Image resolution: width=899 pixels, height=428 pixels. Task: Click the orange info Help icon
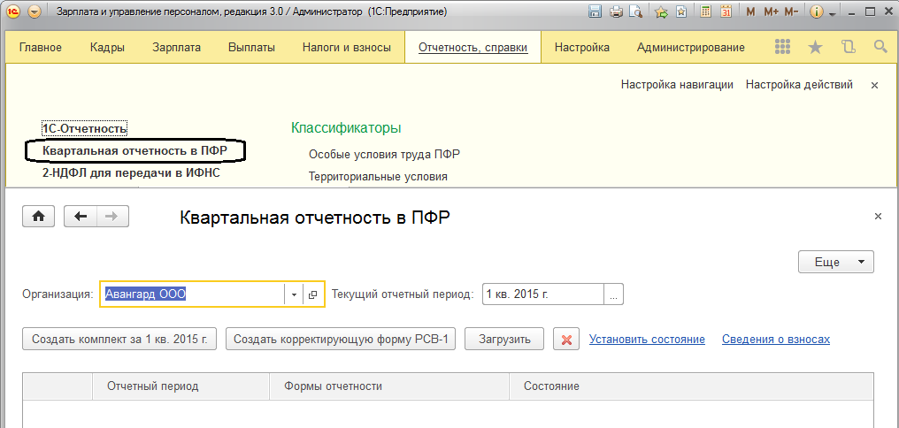pos(817,11)
